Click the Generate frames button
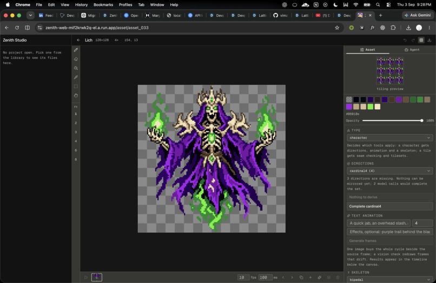436x283 pixels. pos(390,241)
